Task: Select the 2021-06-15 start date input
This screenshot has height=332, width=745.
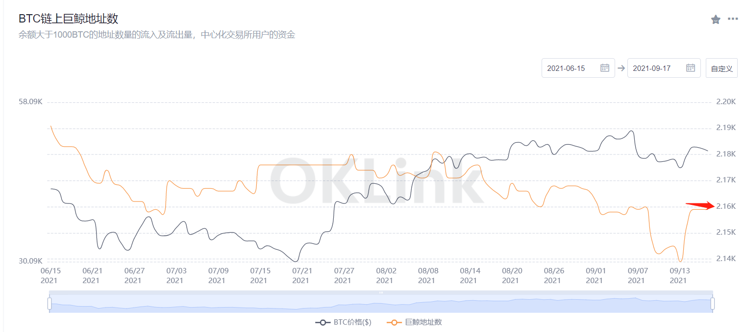Action: point(578,68)
